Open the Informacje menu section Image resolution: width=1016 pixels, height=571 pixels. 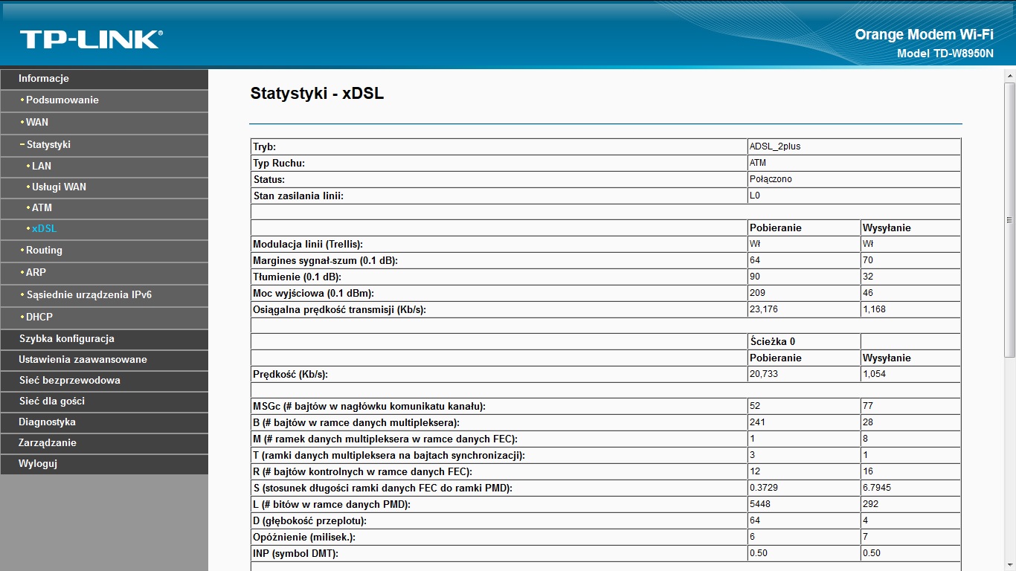[104, 79]
